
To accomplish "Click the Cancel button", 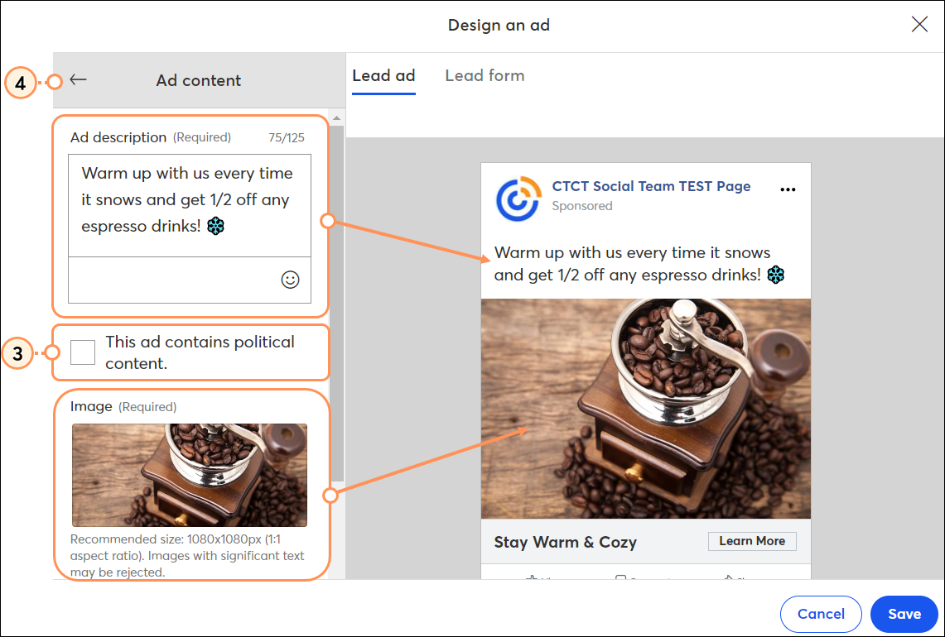I will 821,614.
